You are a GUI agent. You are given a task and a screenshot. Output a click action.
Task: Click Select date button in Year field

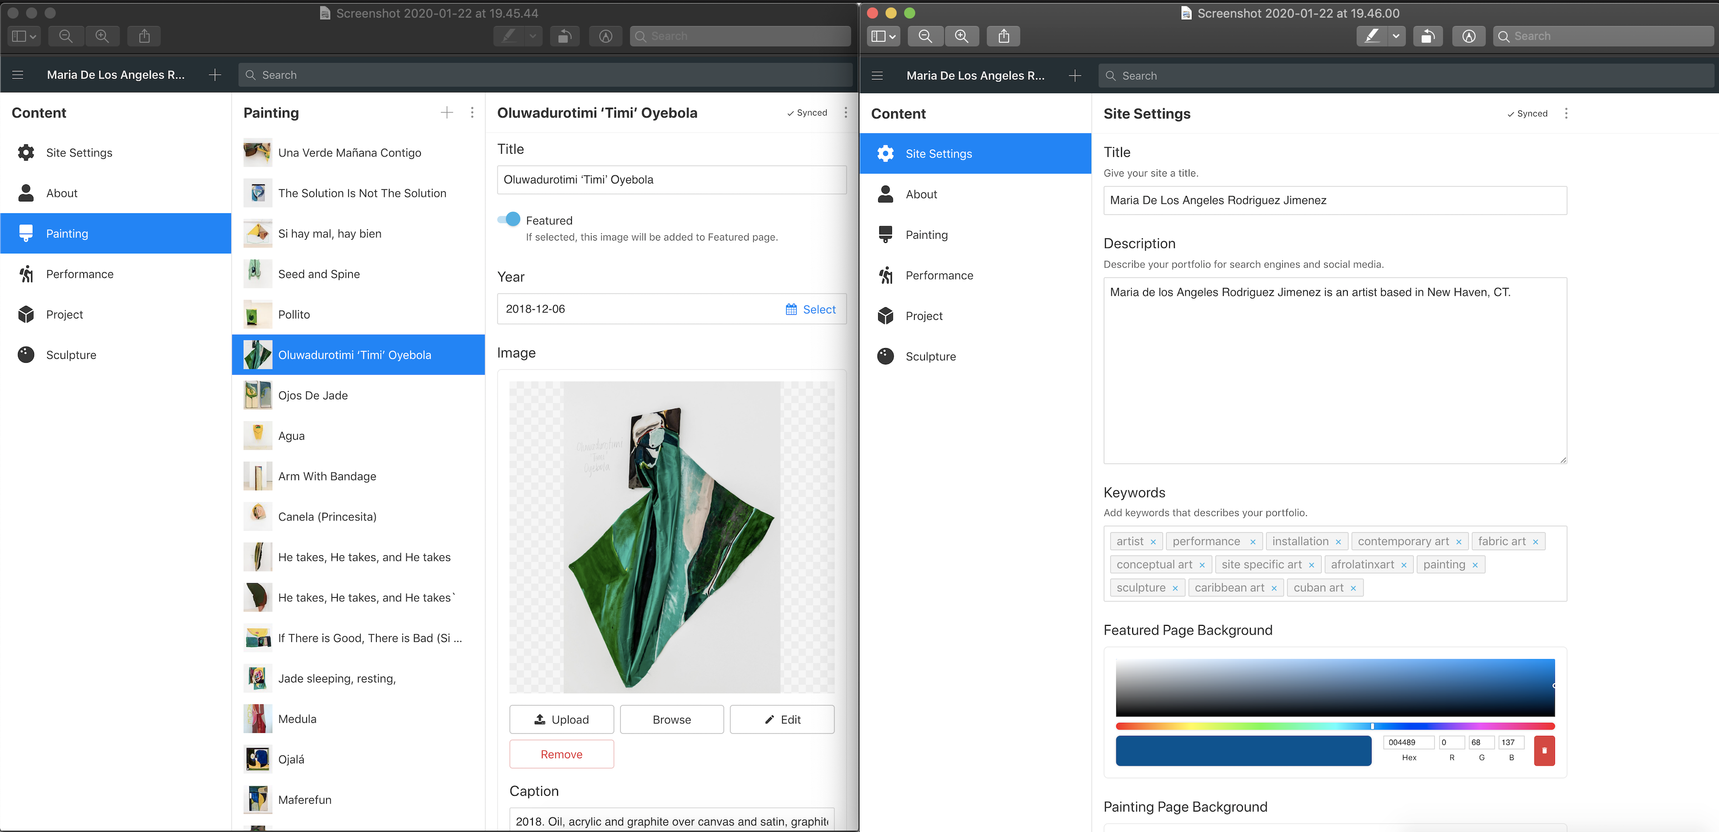tap(811, 309)
